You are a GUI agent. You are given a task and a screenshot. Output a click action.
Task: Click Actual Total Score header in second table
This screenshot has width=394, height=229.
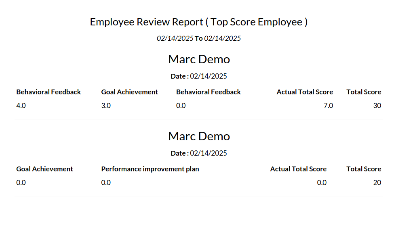pos(298,169)
